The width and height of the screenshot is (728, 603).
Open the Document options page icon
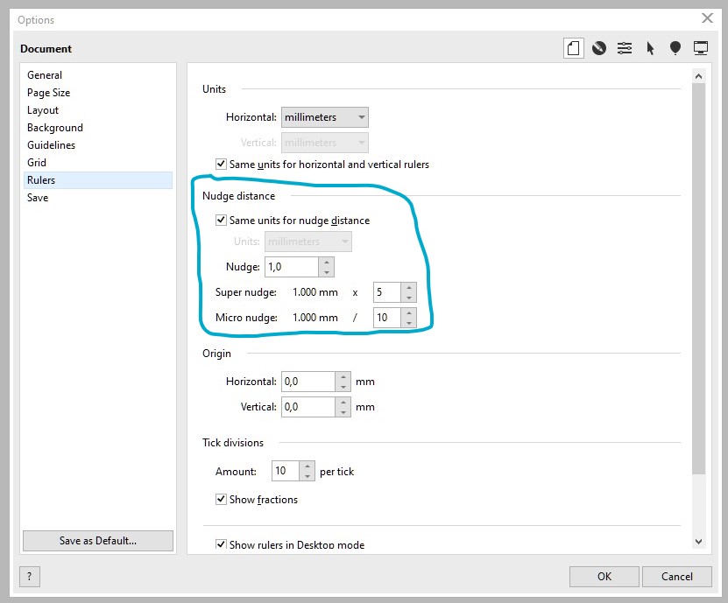point(574,48)
